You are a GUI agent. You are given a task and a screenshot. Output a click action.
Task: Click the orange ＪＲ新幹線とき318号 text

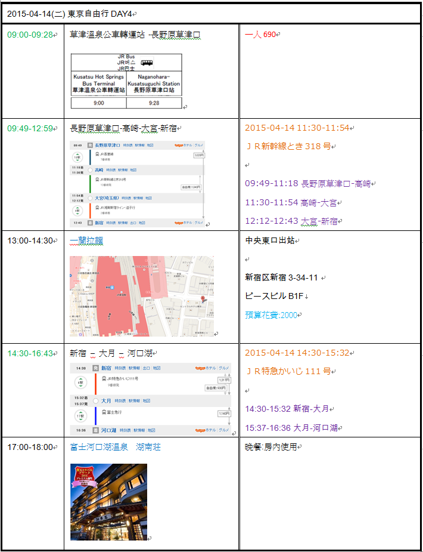288,146
